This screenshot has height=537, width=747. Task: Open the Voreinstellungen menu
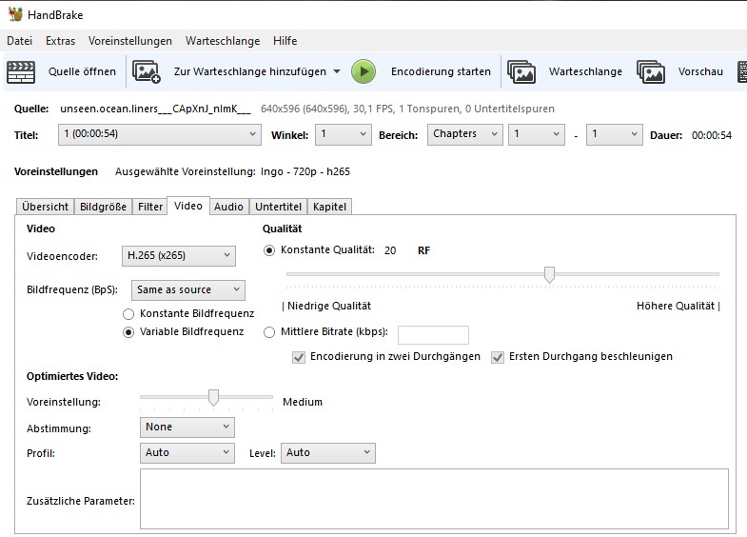130,41
